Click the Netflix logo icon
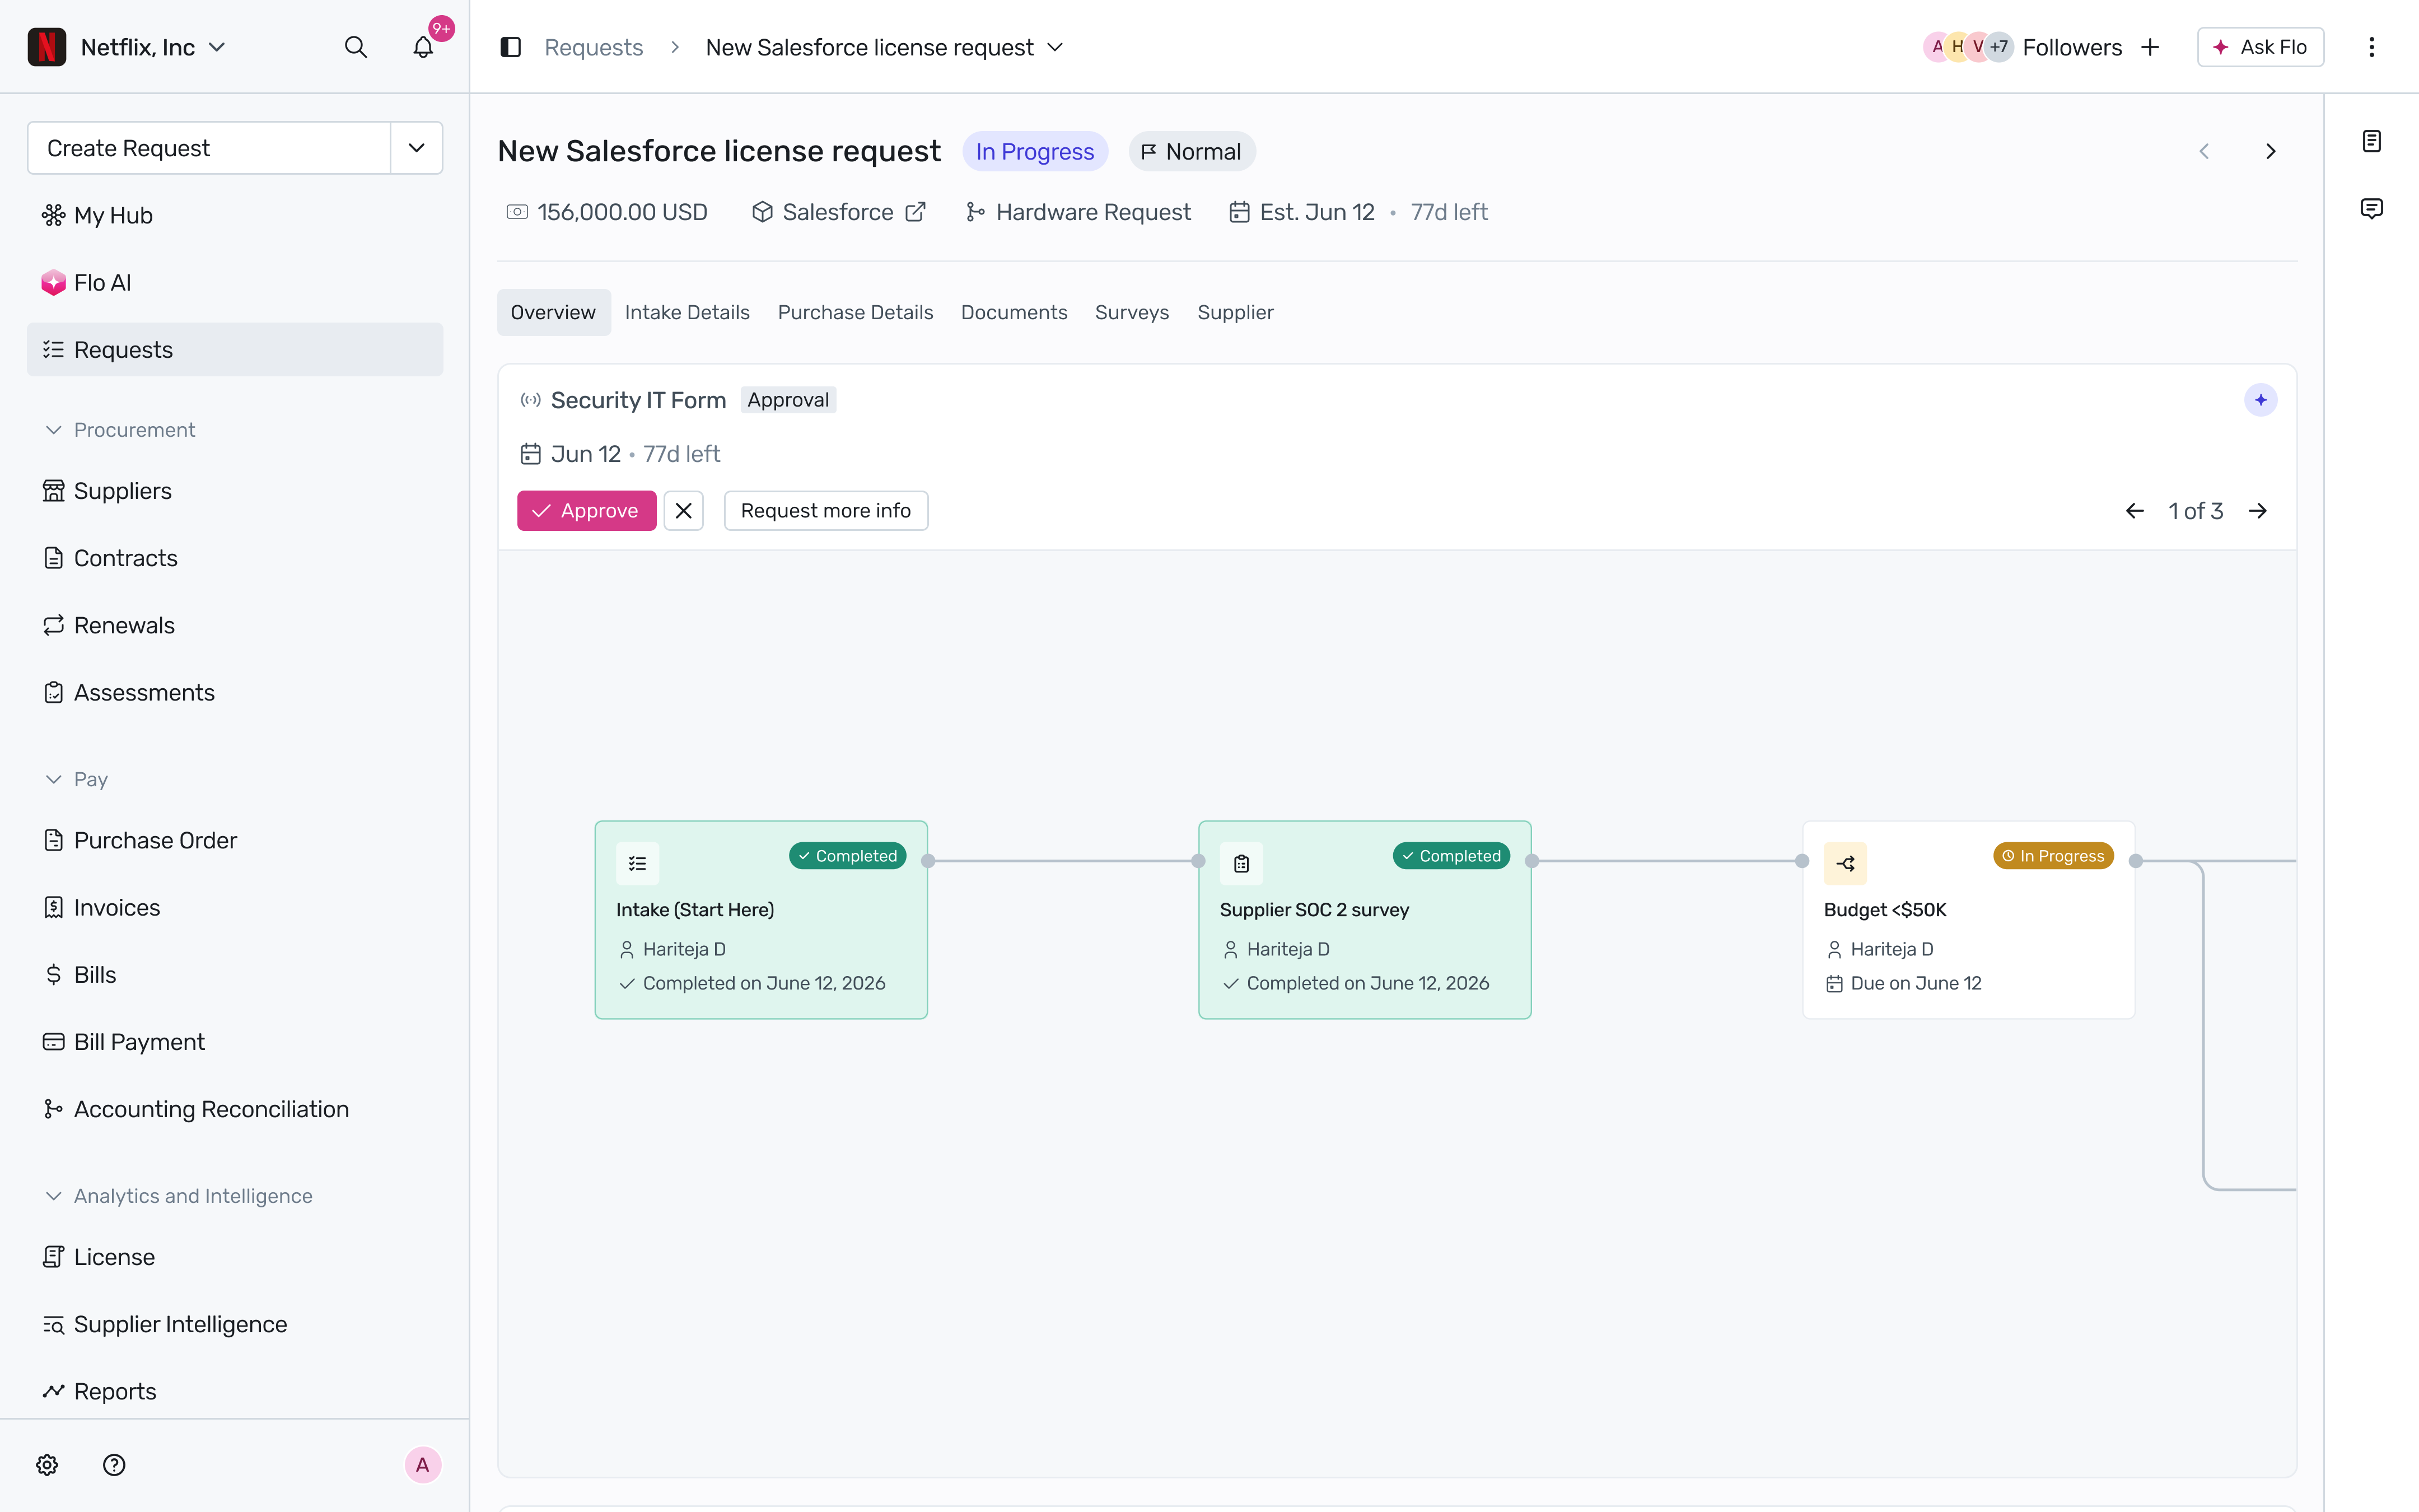Viewport: 2419px width, 1512px height. click(x=47, y=47)
